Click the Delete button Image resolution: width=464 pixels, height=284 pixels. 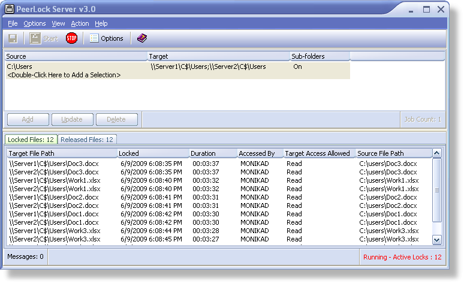(x=116, y=119)
